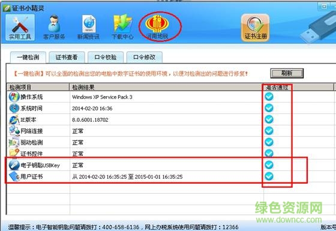The height and width of the screenshot is (231, 336).
Task: Select the 操作系统 row label
Action: pos(31,97)
